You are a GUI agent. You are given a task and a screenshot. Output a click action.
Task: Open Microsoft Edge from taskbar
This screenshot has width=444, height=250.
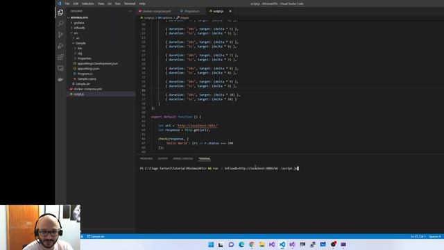click(x=241, y=244)
